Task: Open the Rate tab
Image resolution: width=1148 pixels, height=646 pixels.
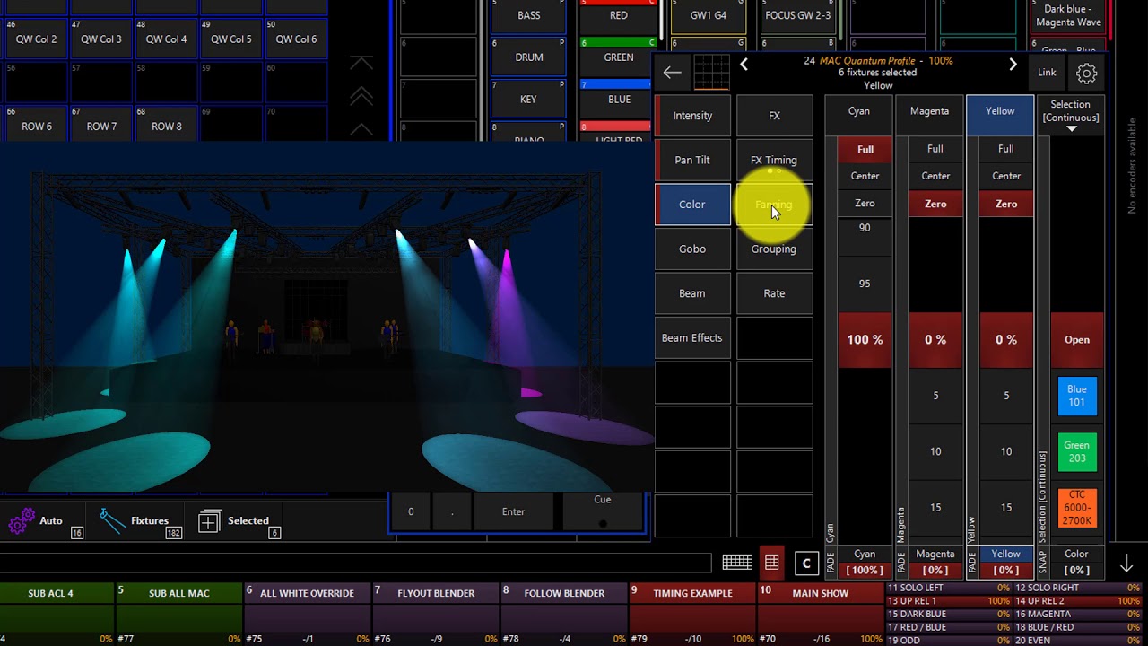Action: pos(774,293)
